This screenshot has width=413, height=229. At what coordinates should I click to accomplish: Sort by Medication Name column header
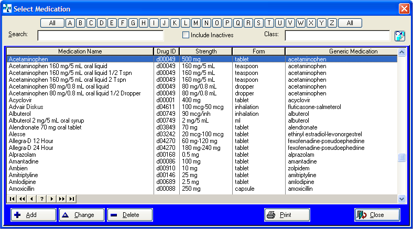coord(80,51)
